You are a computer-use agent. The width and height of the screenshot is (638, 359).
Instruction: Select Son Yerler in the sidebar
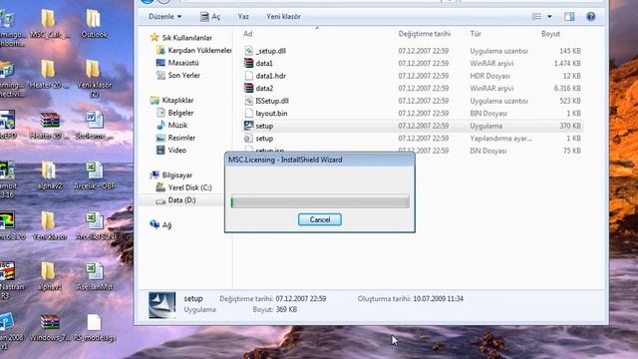[x=178, y=76]
